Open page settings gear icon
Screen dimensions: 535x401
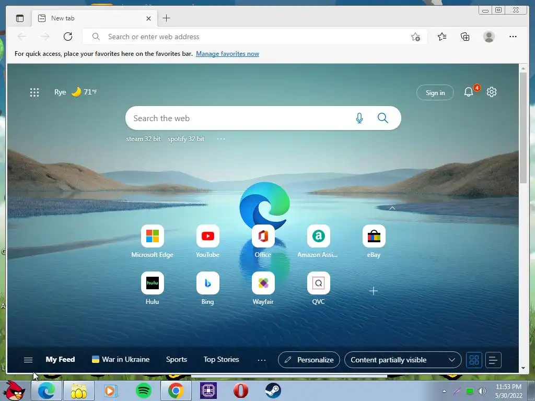click(x=491, y=92)
